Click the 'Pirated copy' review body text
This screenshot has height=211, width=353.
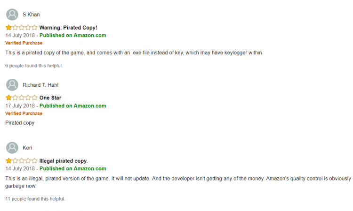20,123
